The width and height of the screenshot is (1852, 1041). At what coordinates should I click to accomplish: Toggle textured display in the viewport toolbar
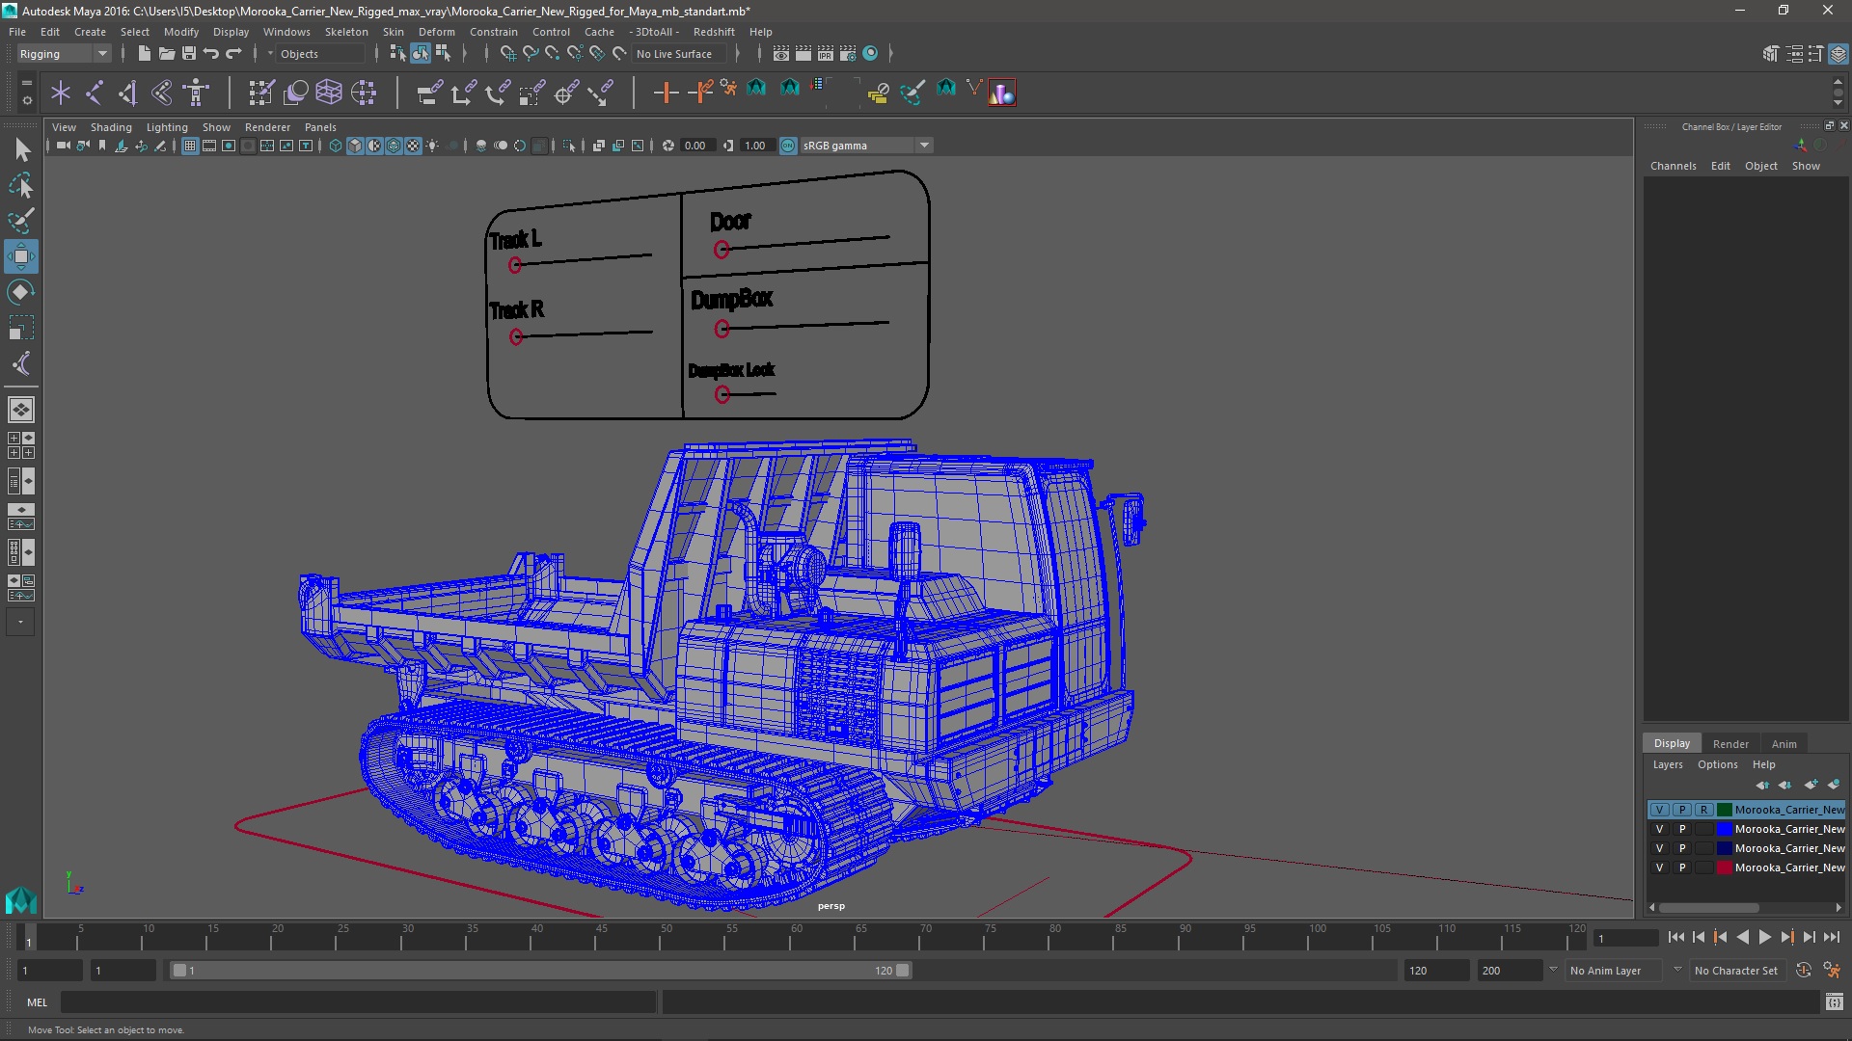(413, 146)
